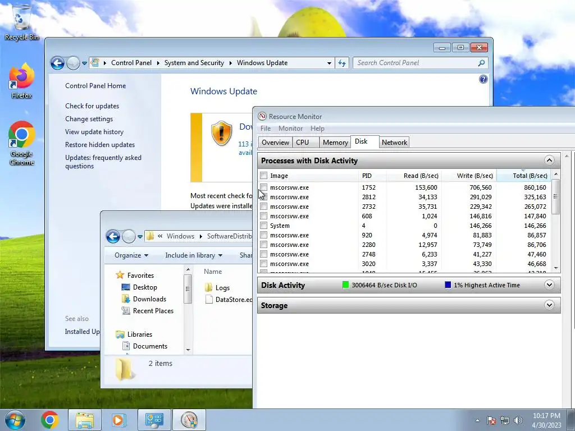Check mscorsvw.exe PID 2280 checkbox
This screenshot has width=575, height=431.
[x=264, y=245]
